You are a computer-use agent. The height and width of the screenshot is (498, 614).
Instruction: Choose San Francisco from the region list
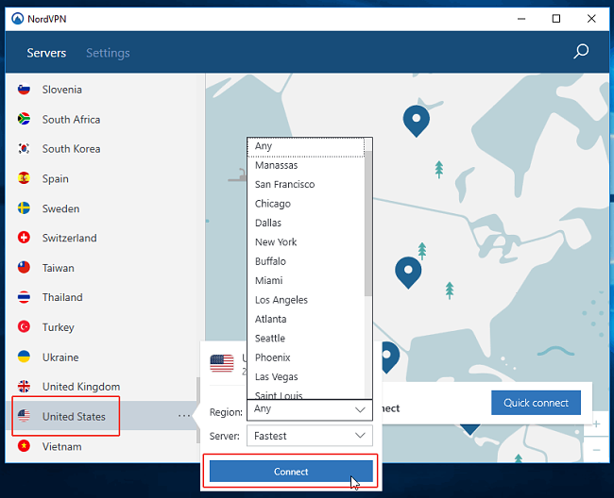[x=306, y=185]
